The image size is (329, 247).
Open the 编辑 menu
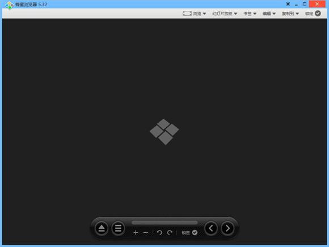click(269, 14)
